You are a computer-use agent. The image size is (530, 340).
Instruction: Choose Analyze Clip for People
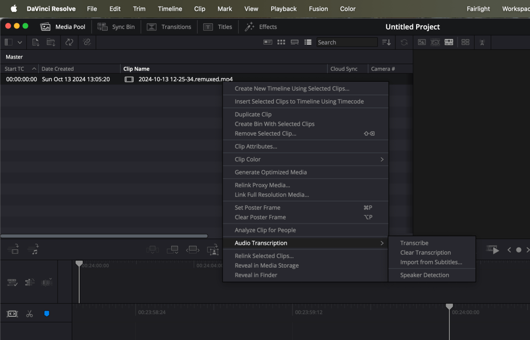305,230
